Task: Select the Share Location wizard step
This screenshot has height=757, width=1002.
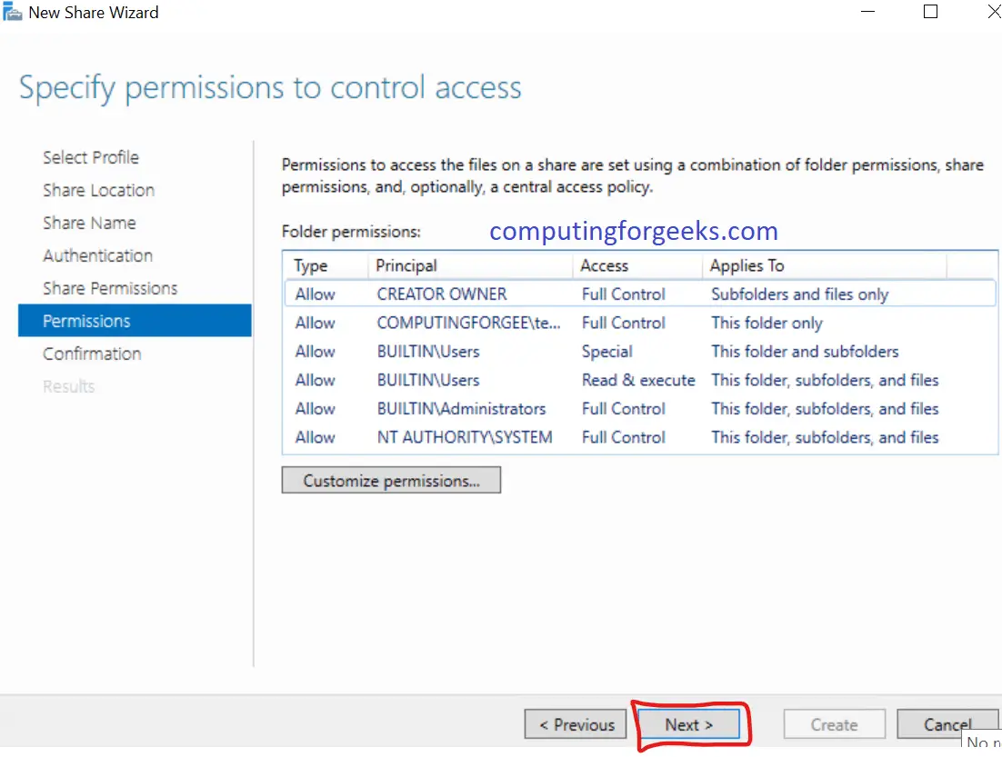Action: click(98, 190)
